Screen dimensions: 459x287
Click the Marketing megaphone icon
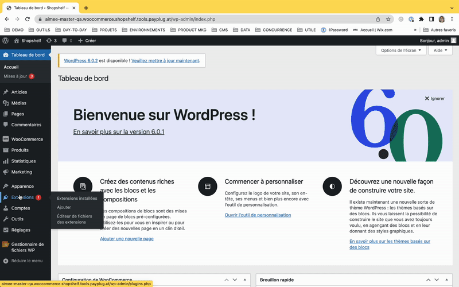pyautogui.click(x=6, y=172)
